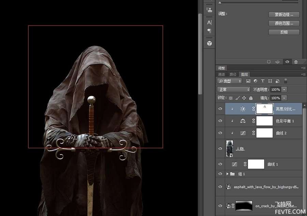
Task: Toggle mask visibility eye in Properties panel
Action: tap(287, 62)
